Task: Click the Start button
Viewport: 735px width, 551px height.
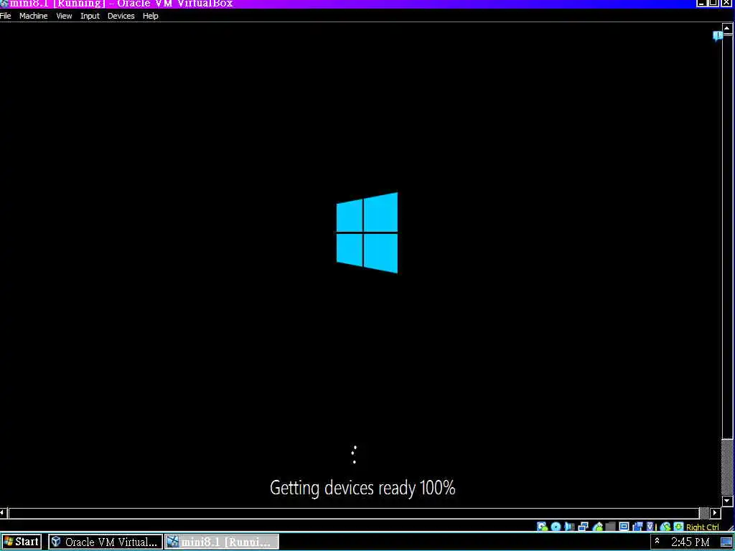Action: click(22, 542)
